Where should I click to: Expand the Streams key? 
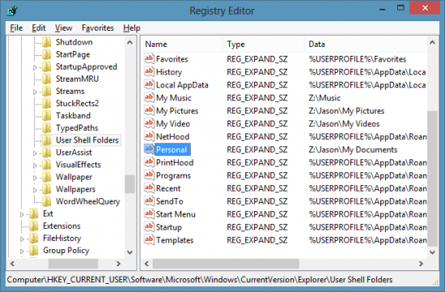coord(35,92)
